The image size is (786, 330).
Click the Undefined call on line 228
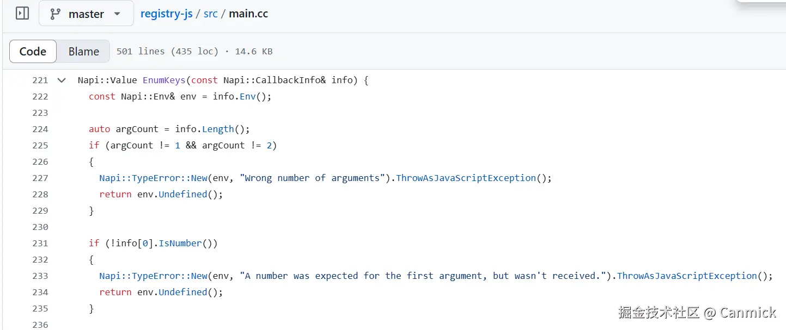pos(182,195)
